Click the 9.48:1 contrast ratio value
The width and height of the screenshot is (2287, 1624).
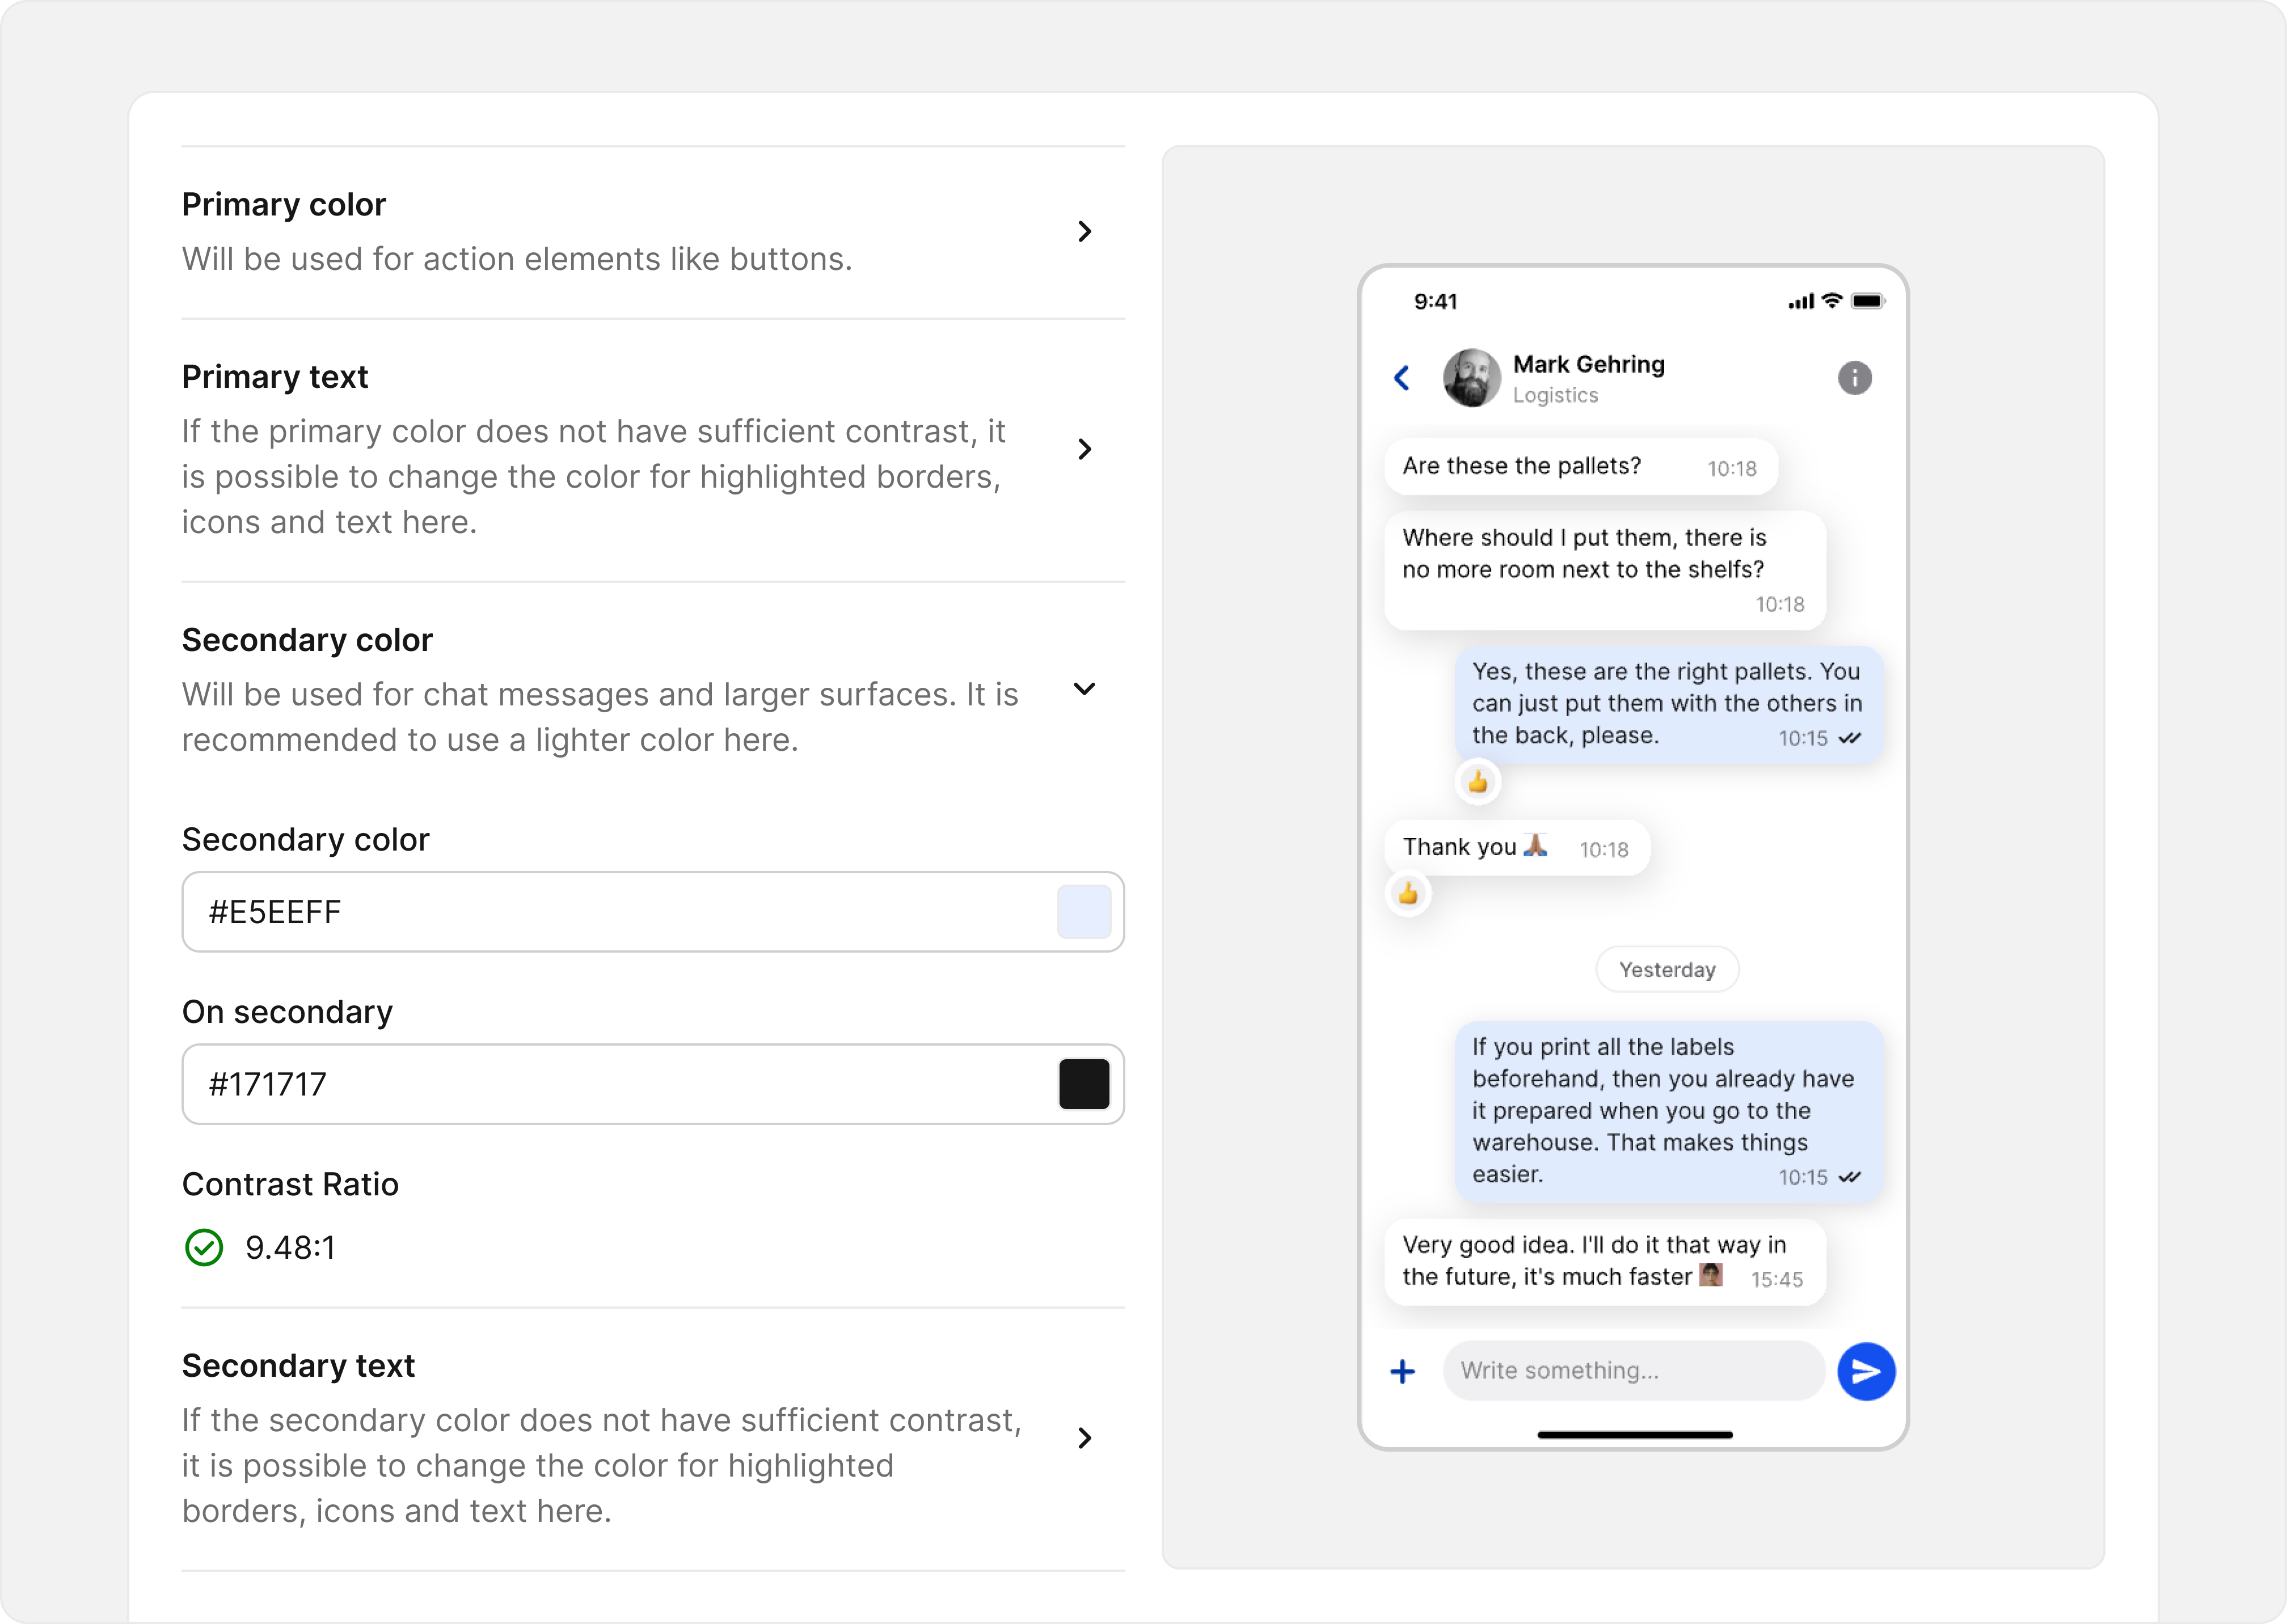[291, 1248]
